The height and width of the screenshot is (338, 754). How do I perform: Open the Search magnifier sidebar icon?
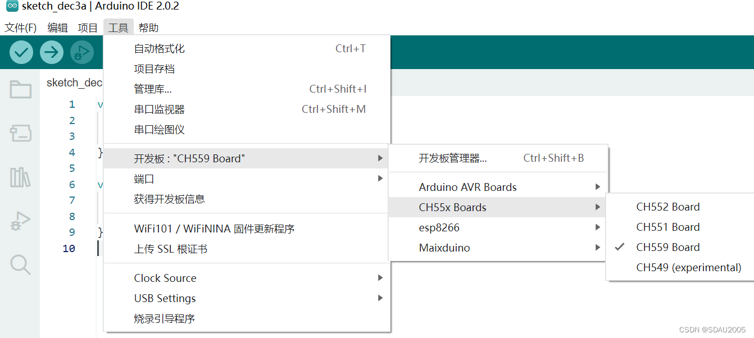[21, 264]
